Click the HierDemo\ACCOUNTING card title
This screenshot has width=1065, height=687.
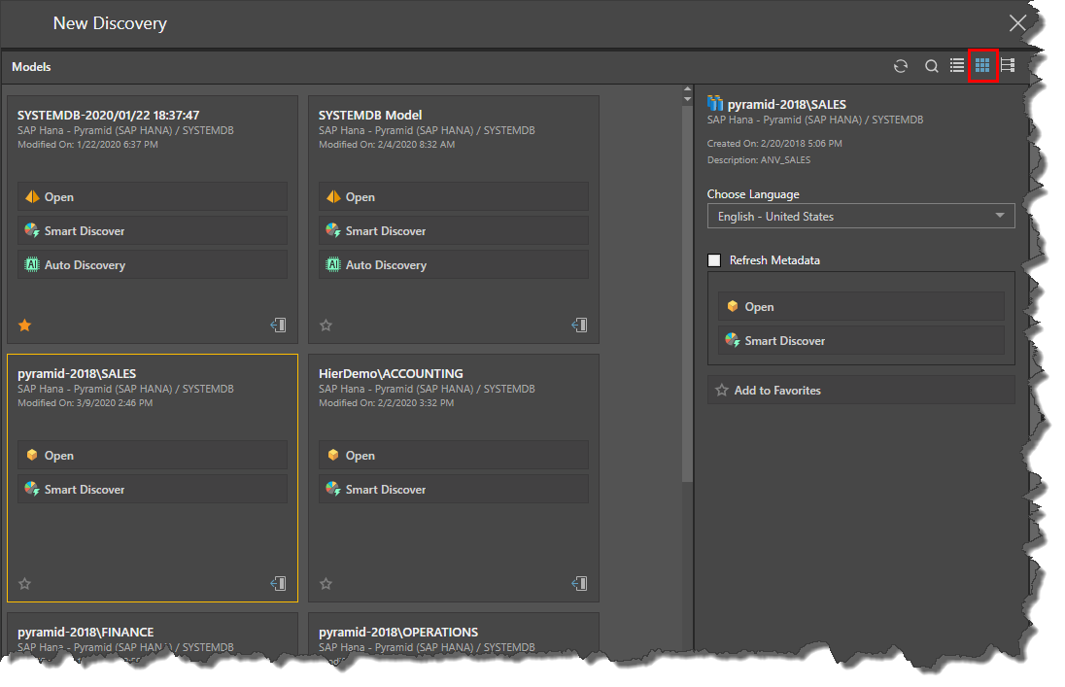pyautogui.click(x=391, y=373)
